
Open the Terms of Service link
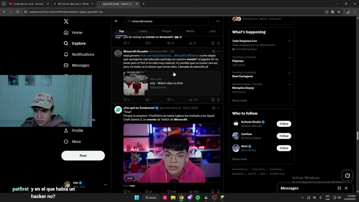pos(240,169)
